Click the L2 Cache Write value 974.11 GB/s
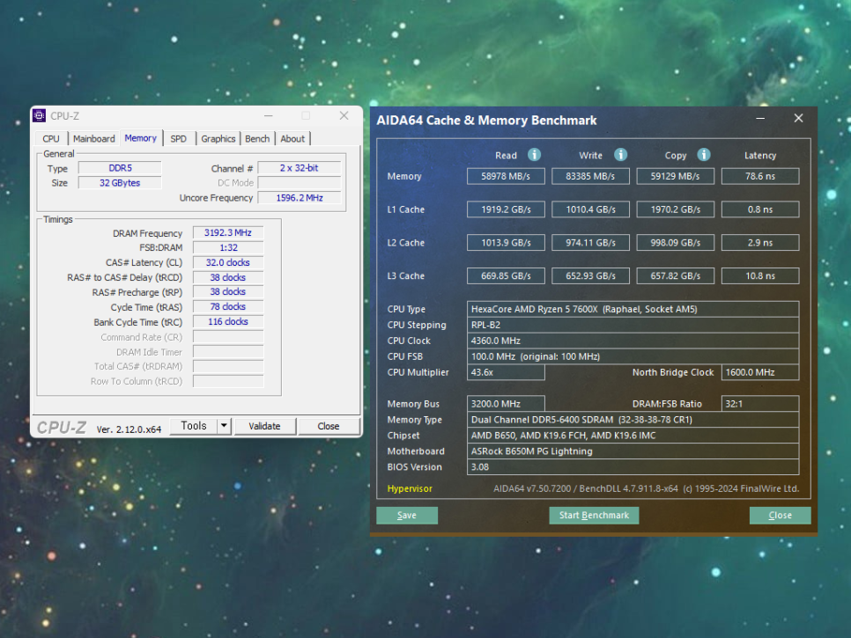This screenshot has width=851, height=638. pos(590,243)
